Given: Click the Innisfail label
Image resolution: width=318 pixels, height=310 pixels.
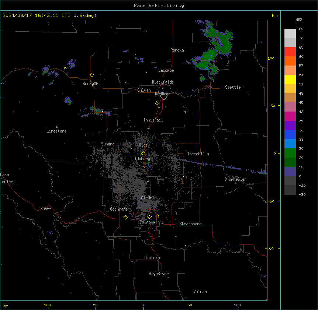Looking at the screenshot, I should pyautogui.click(x=153, y=120).
